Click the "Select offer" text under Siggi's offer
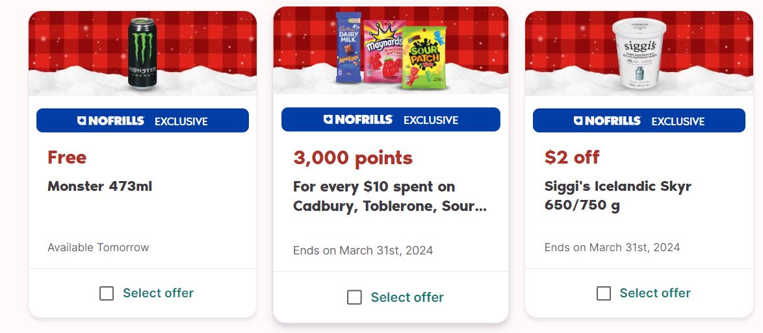Viewport: 763px width, 333px height. (x=655, y=293)
